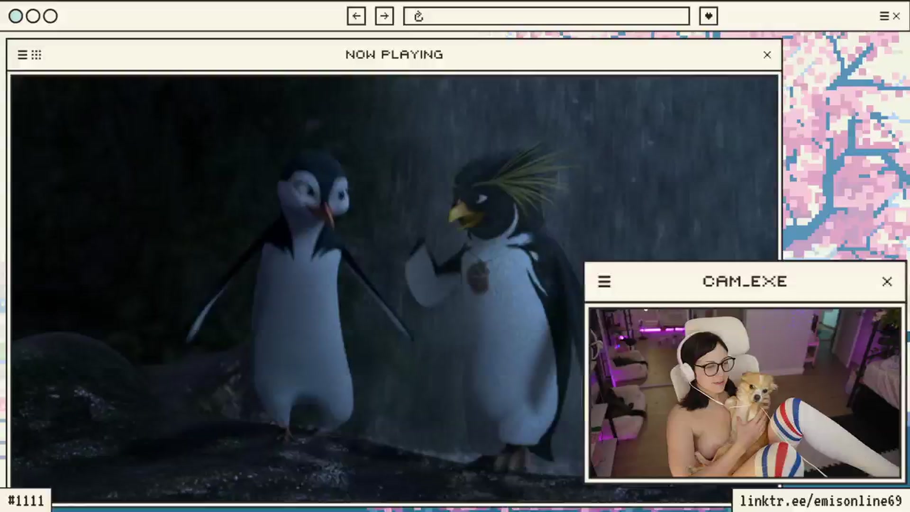Close the Now Playing window
910x512 pixels.
[x=767, y=55]
